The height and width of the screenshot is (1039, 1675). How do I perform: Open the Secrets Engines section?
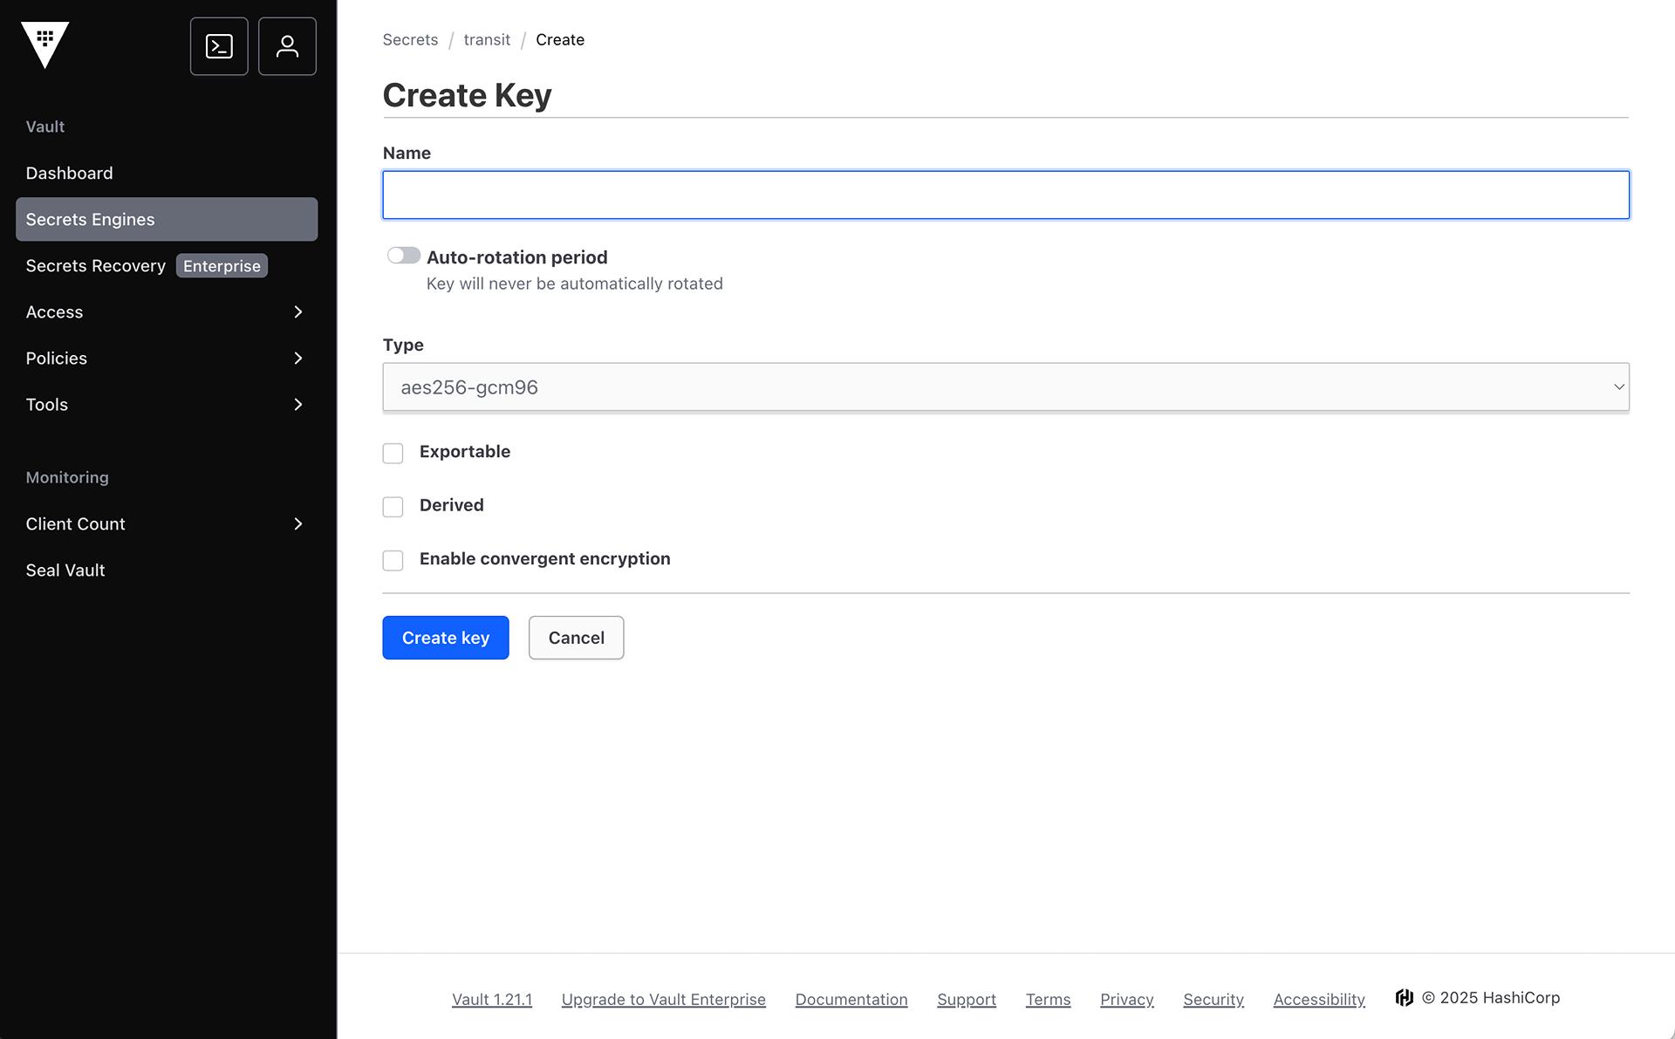[90, 219]
